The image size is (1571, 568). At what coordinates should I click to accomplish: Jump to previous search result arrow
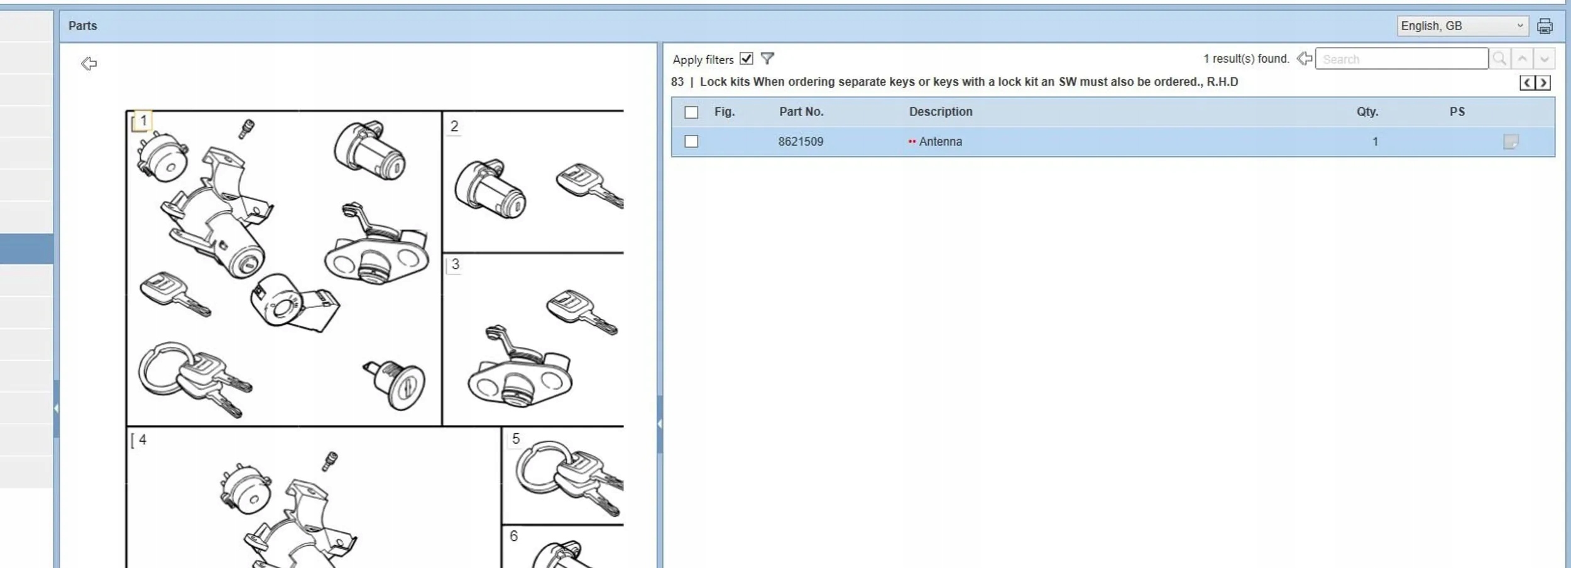[x=1522, y=59]
